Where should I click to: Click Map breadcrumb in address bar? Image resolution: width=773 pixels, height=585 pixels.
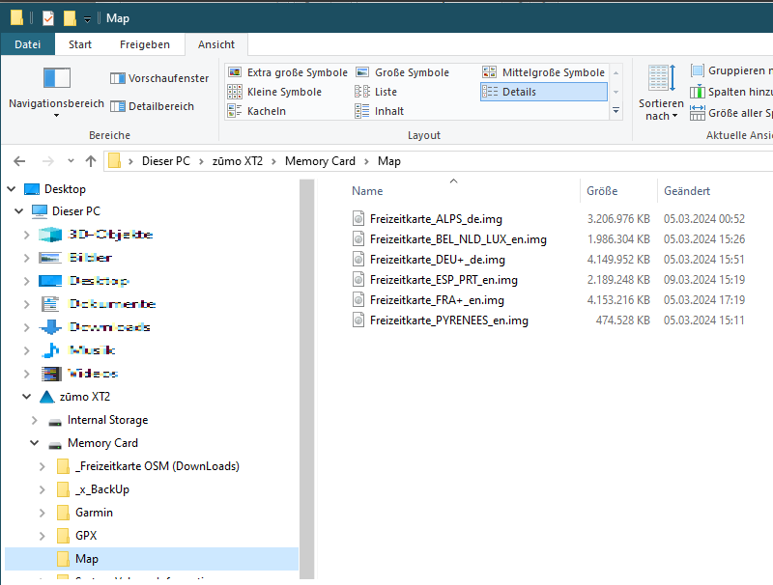(389, 161)
